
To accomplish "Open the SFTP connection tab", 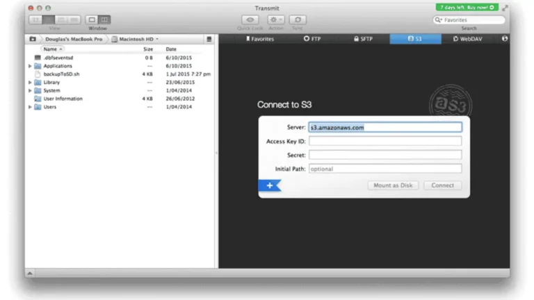I will (364, 39).
